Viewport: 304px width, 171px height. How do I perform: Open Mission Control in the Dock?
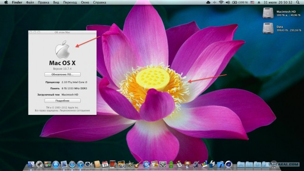point(47,164)
